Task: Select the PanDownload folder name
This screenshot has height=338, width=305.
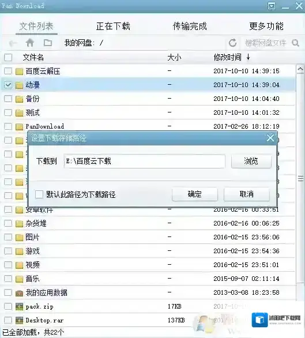Action: 45,126
